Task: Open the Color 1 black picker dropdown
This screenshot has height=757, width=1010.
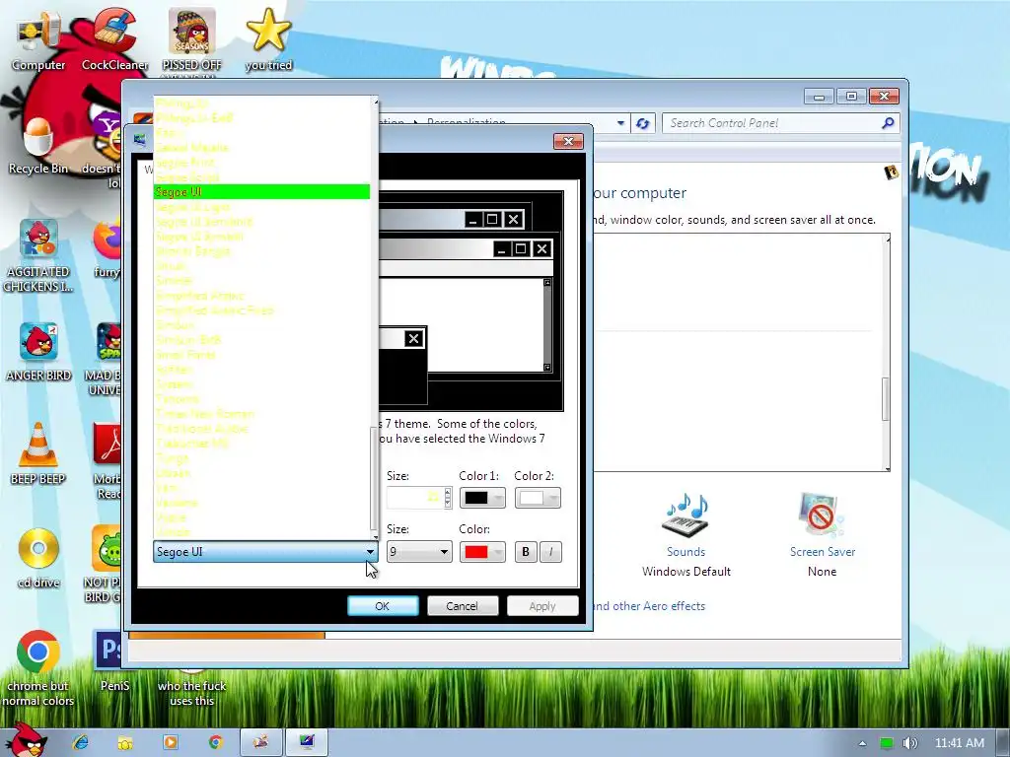Action: (481, 498)
